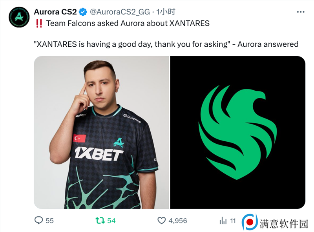Click the view count 11
This screenshot has width=314, height=232.
[233, 221]
